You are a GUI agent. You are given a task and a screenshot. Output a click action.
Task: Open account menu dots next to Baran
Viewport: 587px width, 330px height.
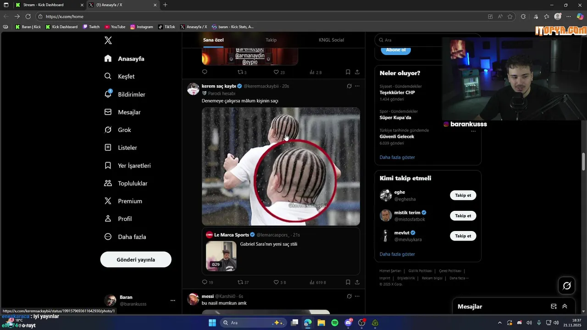[173, 301]
